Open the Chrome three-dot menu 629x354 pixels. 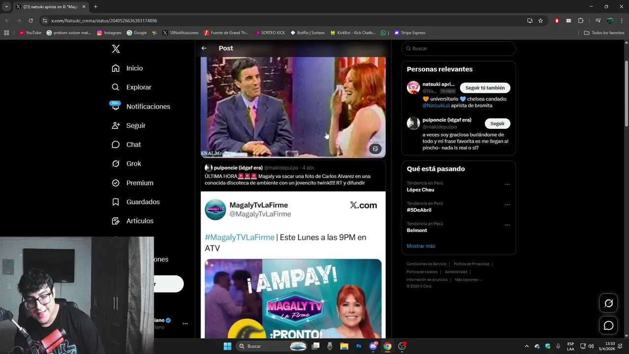[622, 21]
